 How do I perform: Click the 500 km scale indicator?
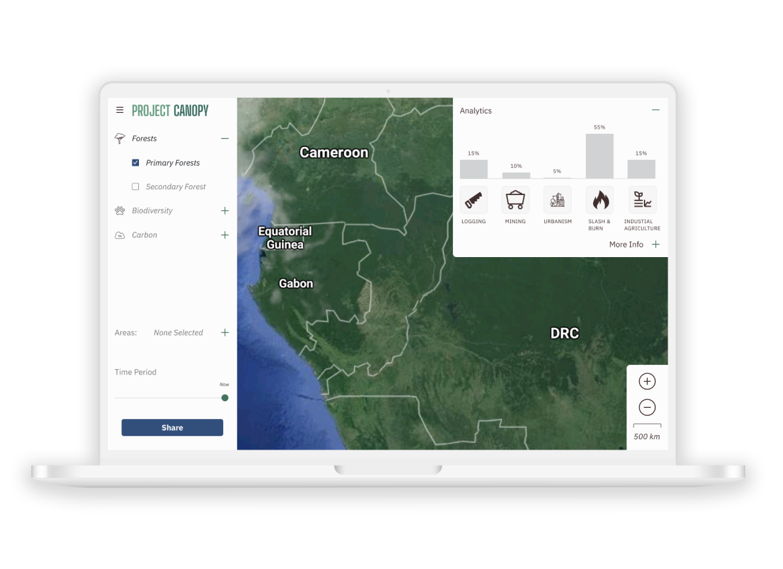pos(647,433)
